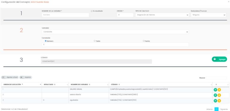
Task: Tick the Es resultado checkbox
Action: pos(92,11)
